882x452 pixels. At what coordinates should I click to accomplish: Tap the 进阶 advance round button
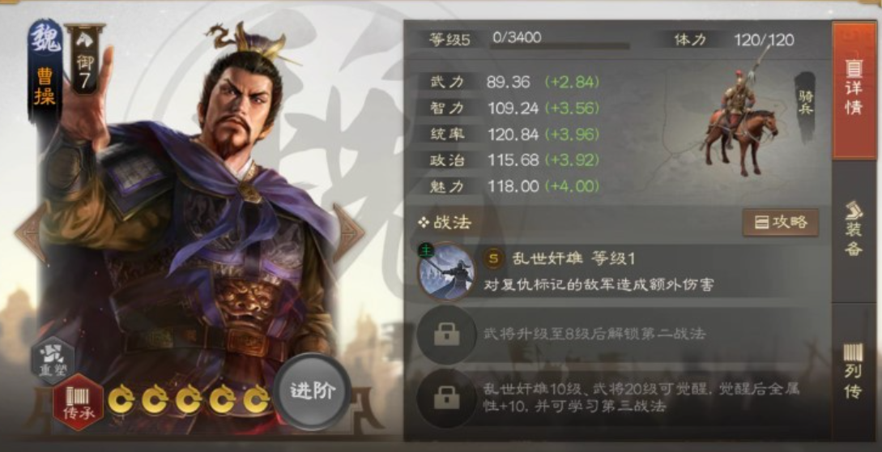click(313, 391)
